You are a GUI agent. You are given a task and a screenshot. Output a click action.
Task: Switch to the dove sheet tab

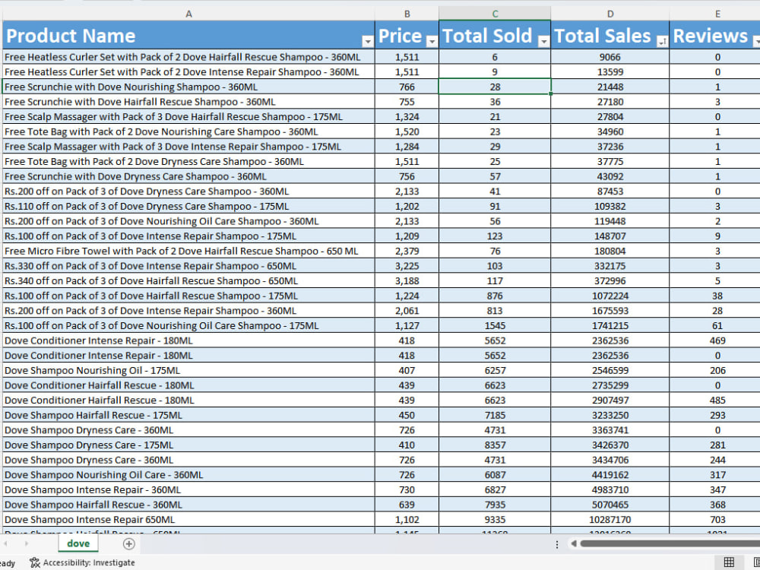click(x=78, y=543)
